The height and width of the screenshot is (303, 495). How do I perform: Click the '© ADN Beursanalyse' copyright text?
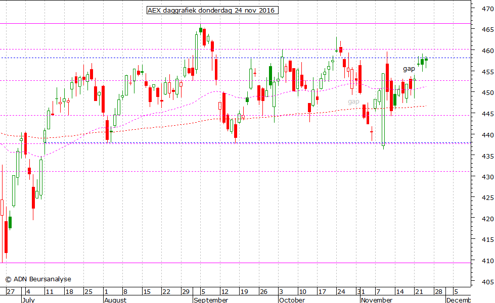pos(38,279)
